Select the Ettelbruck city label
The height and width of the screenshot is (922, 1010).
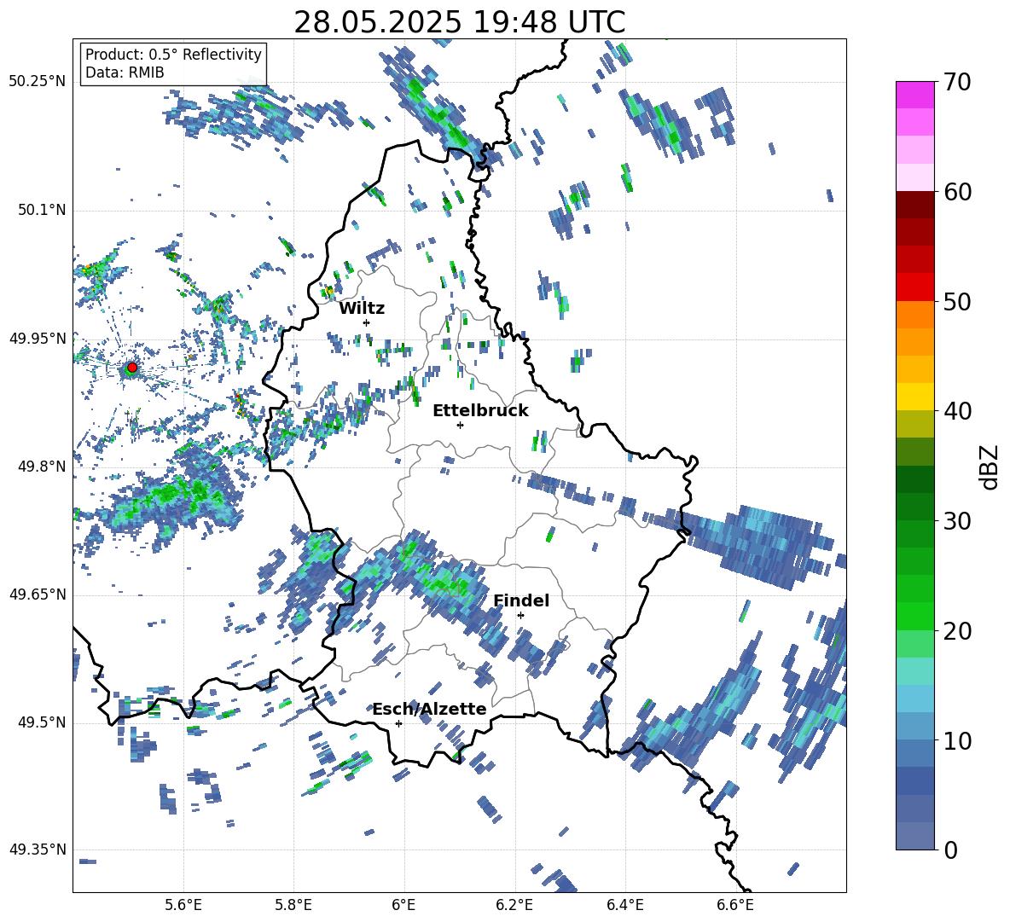click(x=480, y=411)
